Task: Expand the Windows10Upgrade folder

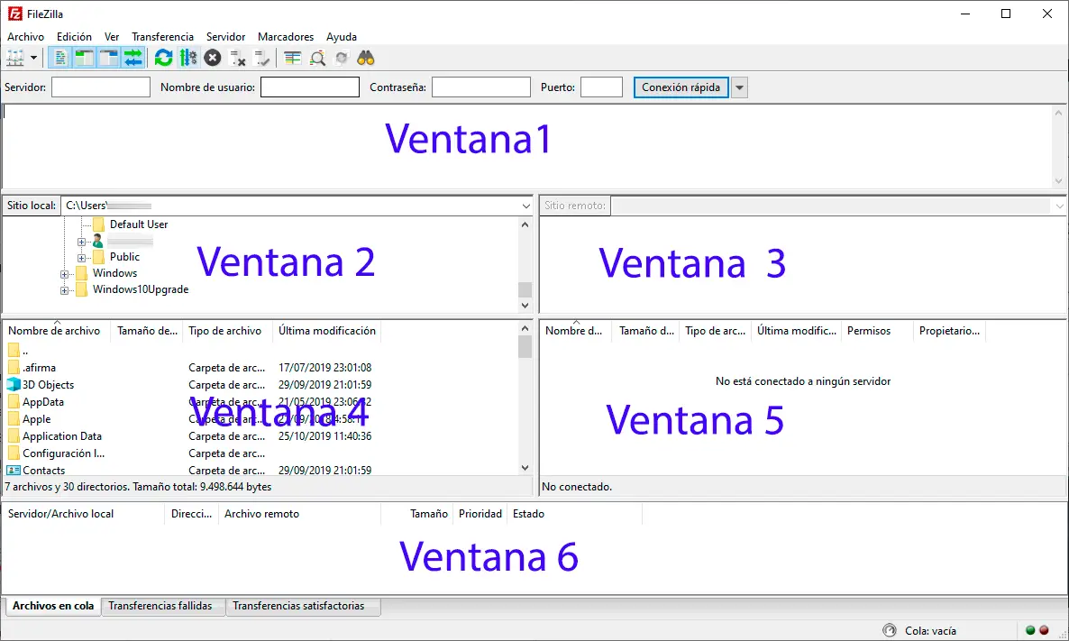Action: (x=64, y=290)
